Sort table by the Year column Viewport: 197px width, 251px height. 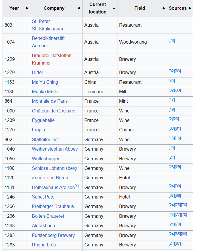pyautogui.click(x=27, y=8)
